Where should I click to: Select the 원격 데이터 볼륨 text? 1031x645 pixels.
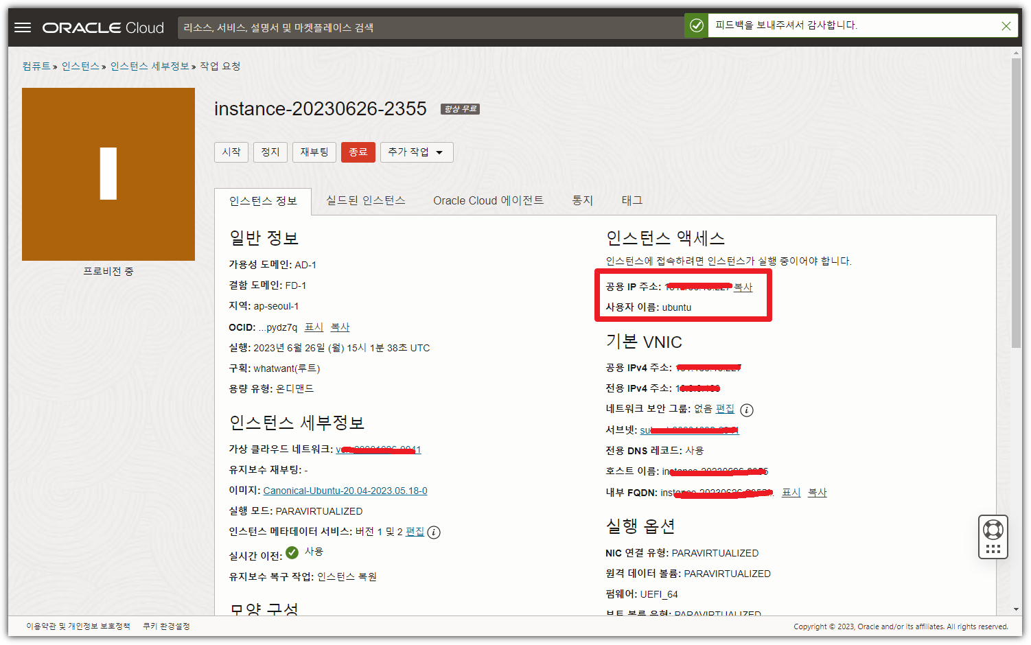click(x=688, y=574)
